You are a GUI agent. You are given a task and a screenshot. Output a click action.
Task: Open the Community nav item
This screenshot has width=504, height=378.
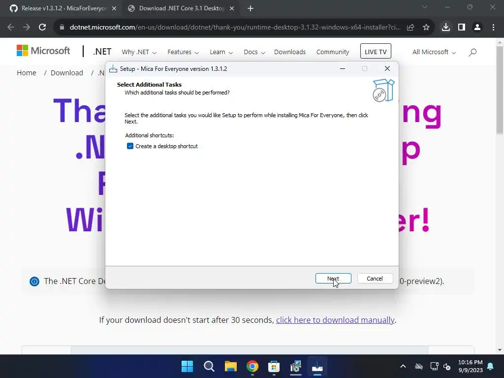pyautogui.click(x=333, y=52)
